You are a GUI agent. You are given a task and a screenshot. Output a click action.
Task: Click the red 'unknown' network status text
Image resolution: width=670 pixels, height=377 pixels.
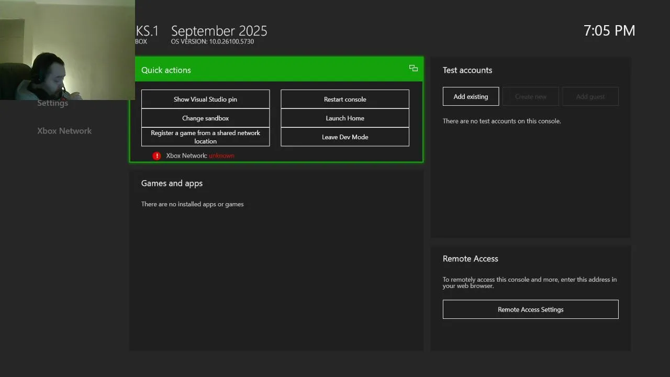(x=221, y=156)
